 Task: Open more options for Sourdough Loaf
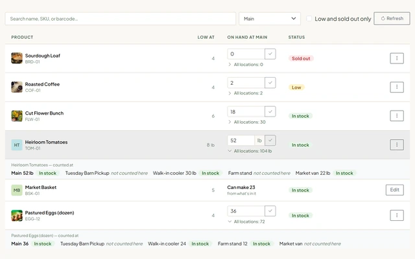pyautogui.click(x=397, y=58)
